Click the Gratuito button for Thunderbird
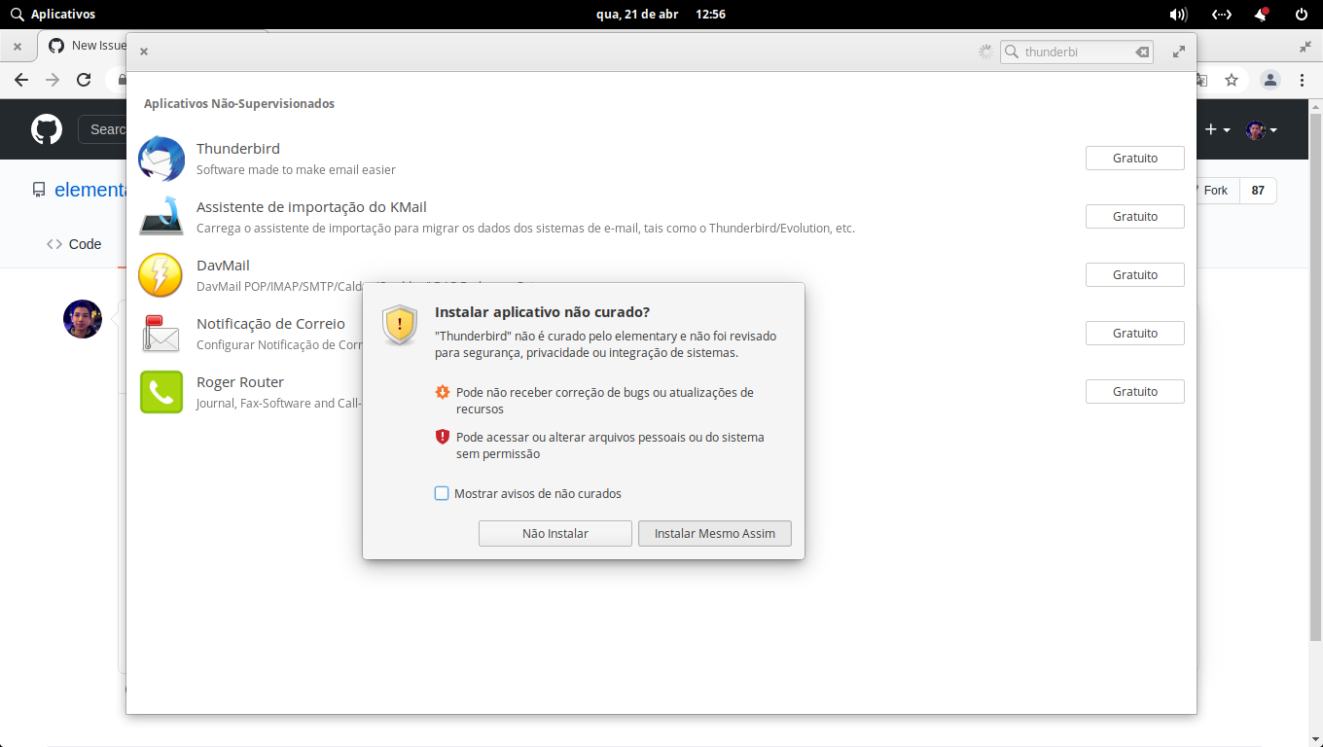 (x=1135, y=158)
